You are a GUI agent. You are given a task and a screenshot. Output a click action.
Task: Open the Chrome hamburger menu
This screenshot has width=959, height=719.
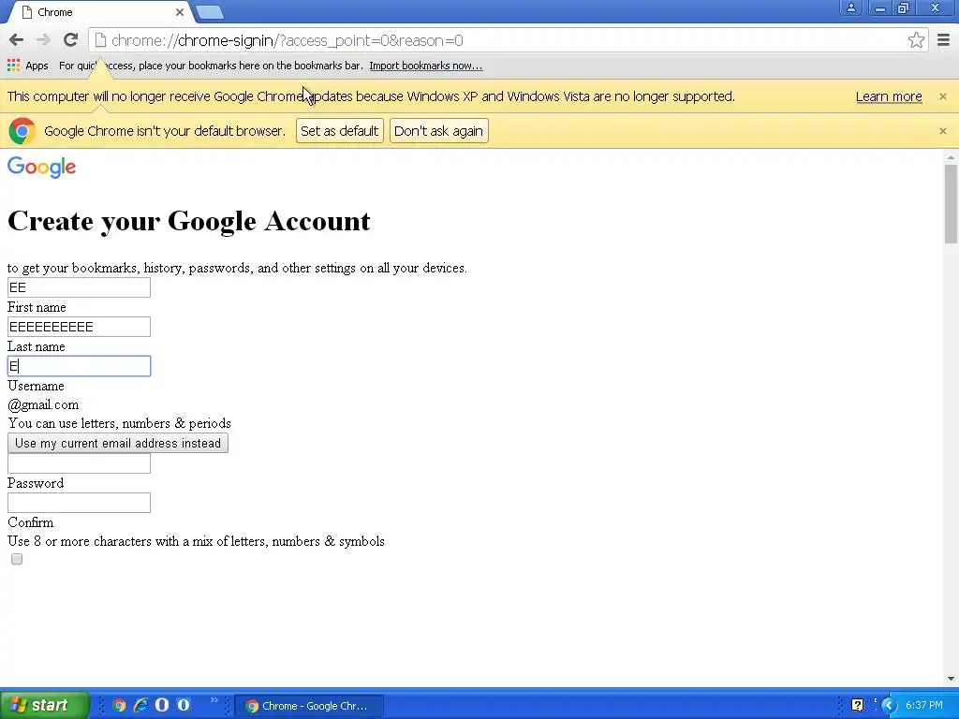pyautogui.click(x=944, y=40)
